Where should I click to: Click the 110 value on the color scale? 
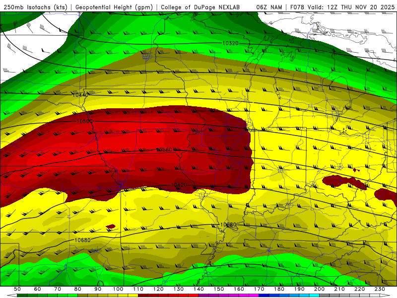[138, 289]
